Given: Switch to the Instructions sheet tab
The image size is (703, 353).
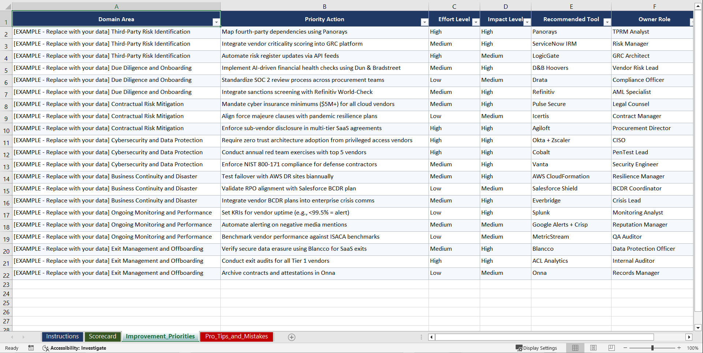Looking at the screenshot, I should [x=62, y=337].
